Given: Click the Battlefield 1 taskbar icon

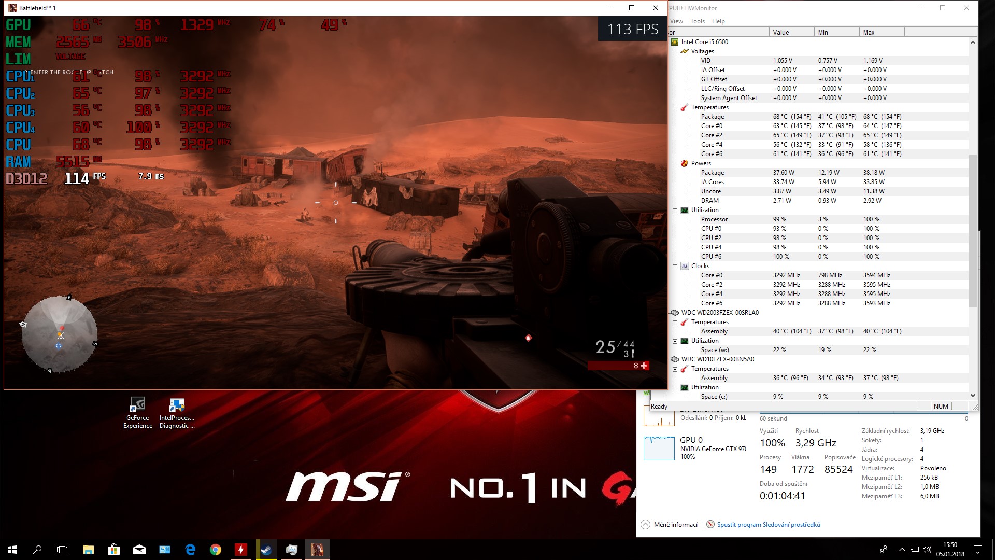Looking at the screenshot, I should pos(317,550).
